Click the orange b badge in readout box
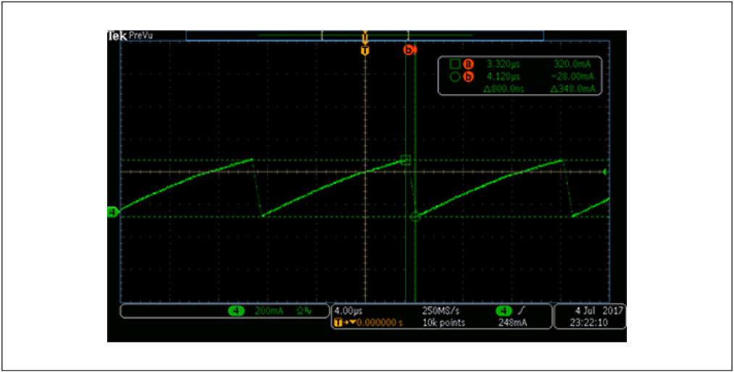Viewport: 734px width, 372px height. tap(467, 77)
